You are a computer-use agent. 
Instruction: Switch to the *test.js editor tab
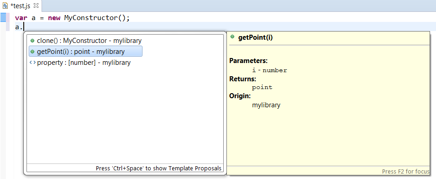click(x=21, y=6)
